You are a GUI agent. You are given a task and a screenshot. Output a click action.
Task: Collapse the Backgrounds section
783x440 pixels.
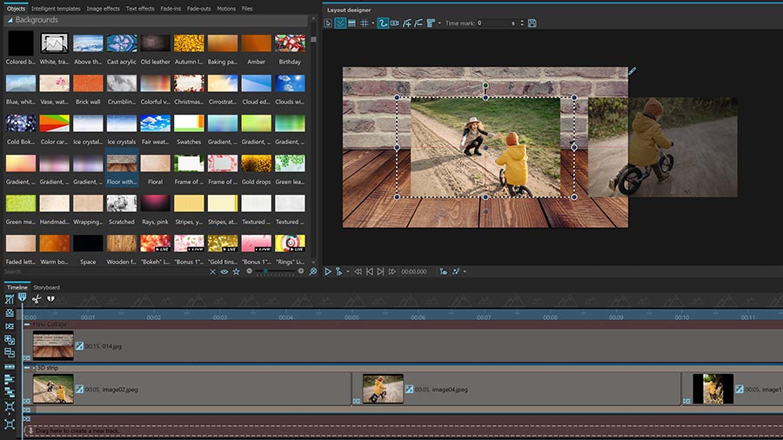[x=9, y=19]
